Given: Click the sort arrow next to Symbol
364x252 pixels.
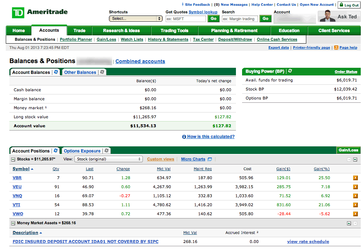Looking at the screenshot, I should (32, 169).
